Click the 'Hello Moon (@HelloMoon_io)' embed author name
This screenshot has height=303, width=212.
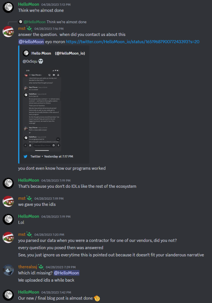tap(58, 53)
